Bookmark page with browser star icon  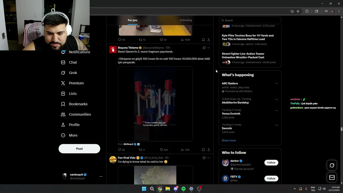(298, 11)
